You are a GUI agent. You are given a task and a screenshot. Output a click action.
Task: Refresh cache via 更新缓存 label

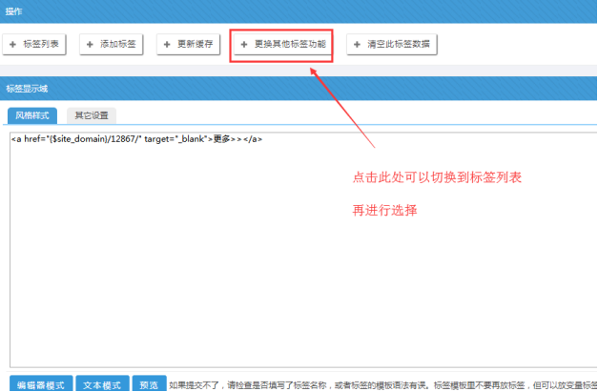point(197,45)
